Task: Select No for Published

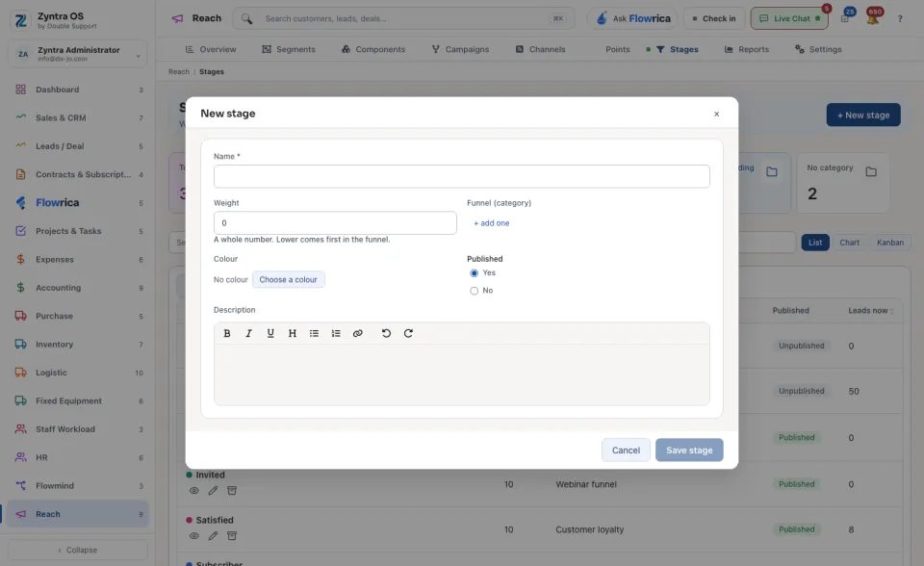Action: [x=474, y=291]
